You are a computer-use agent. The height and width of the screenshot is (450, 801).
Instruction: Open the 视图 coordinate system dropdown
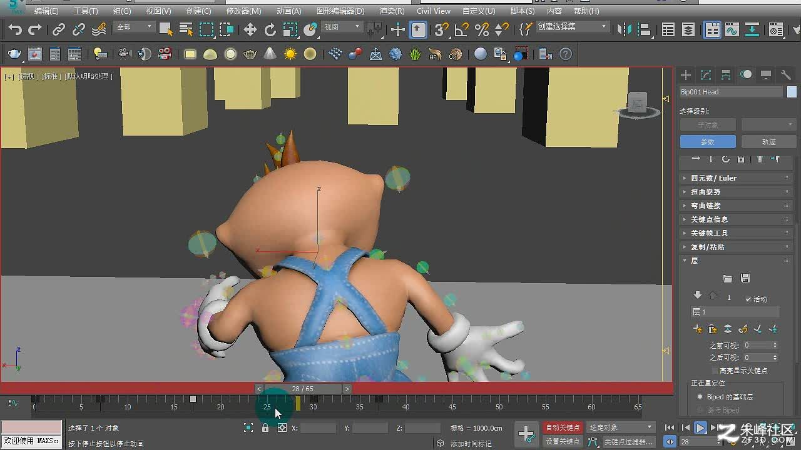(x=342, y=27)
